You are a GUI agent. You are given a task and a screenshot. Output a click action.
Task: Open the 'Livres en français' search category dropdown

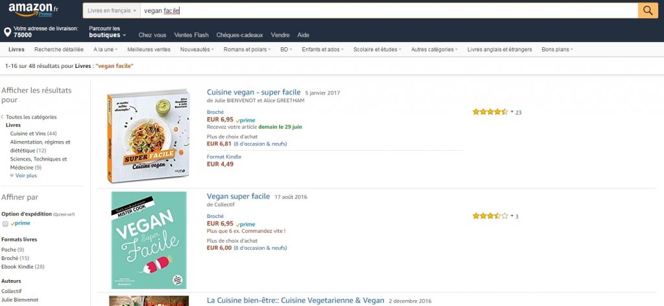[x=112, y=10]
